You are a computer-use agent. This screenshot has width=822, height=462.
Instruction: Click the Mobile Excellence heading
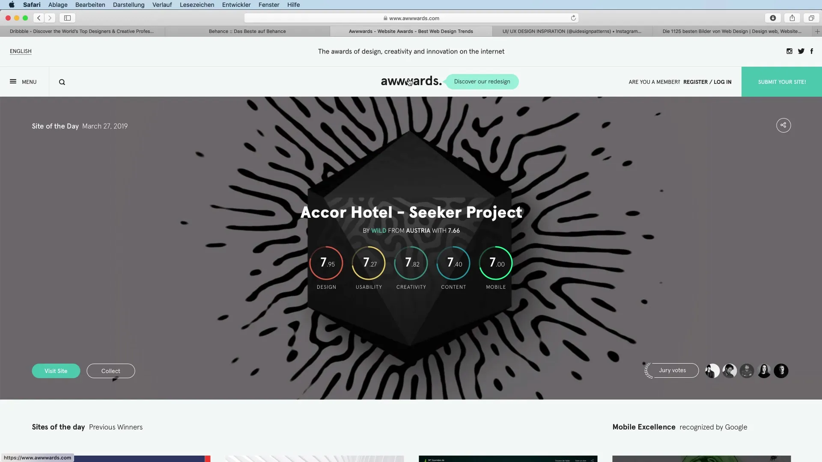644,427
